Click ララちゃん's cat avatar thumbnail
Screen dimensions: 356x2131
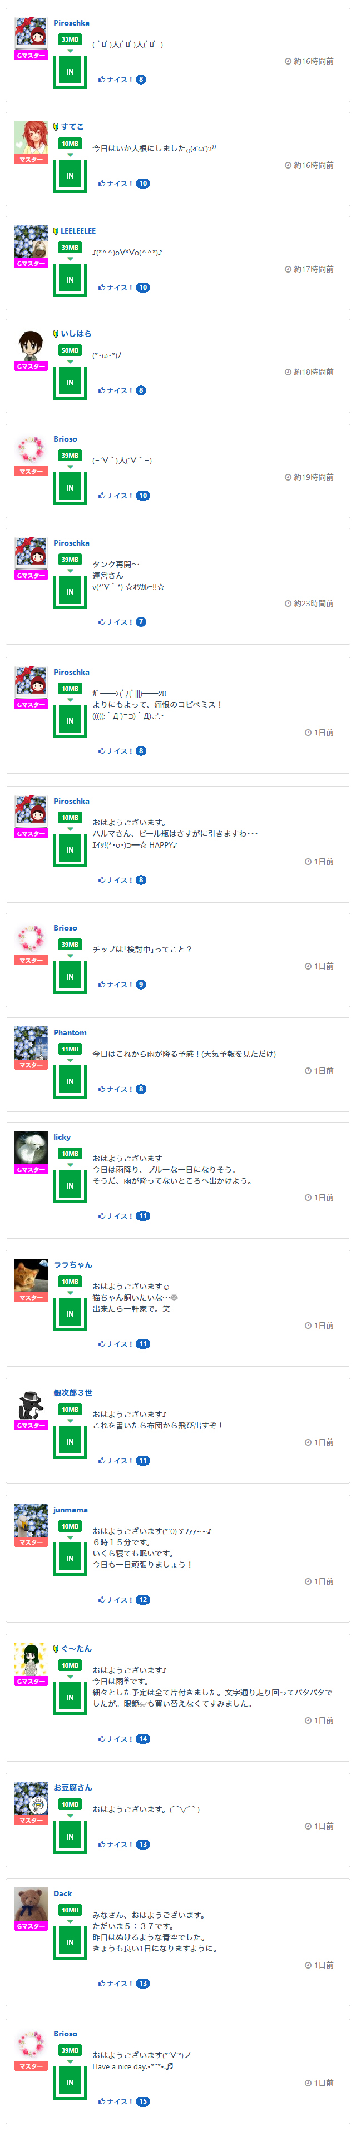tap(31, 1275)
